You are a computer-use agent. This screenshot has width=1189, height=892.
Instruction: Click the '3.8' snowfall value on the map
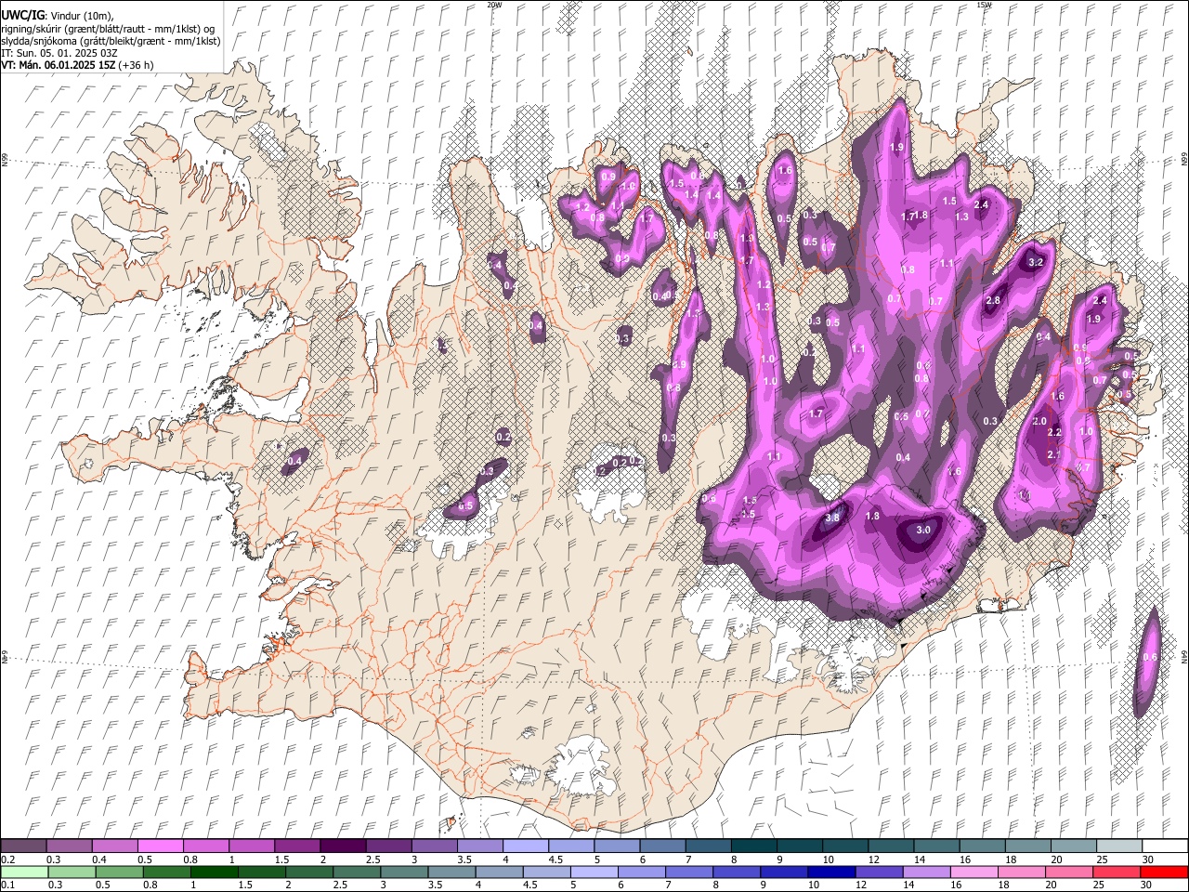tap(833, 518)
